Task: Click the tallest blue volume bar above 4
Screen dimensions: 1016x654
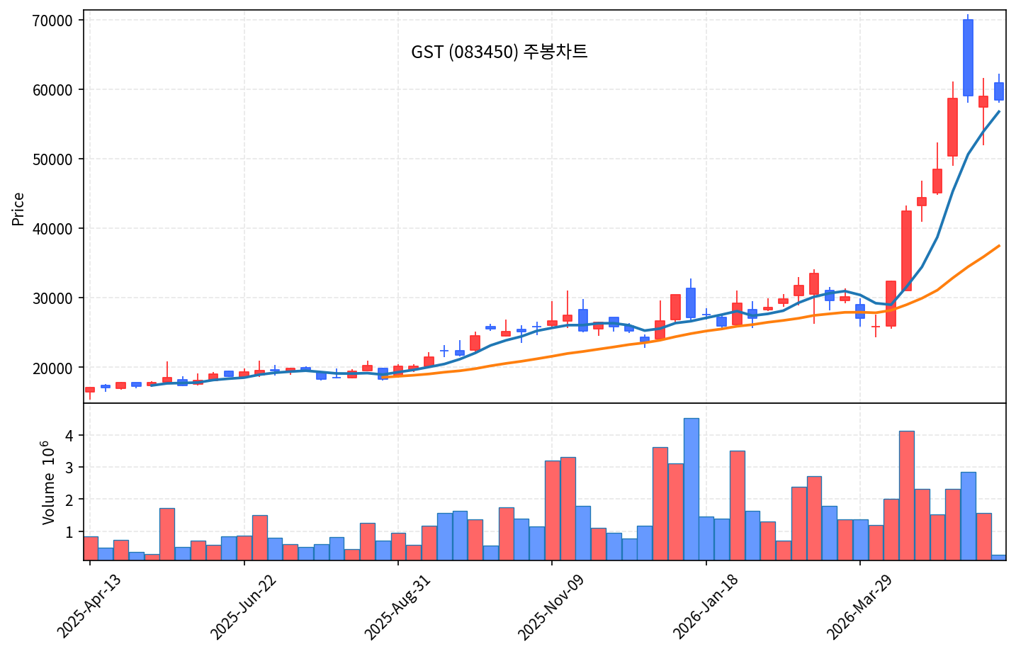Action: tap(691, 489)
